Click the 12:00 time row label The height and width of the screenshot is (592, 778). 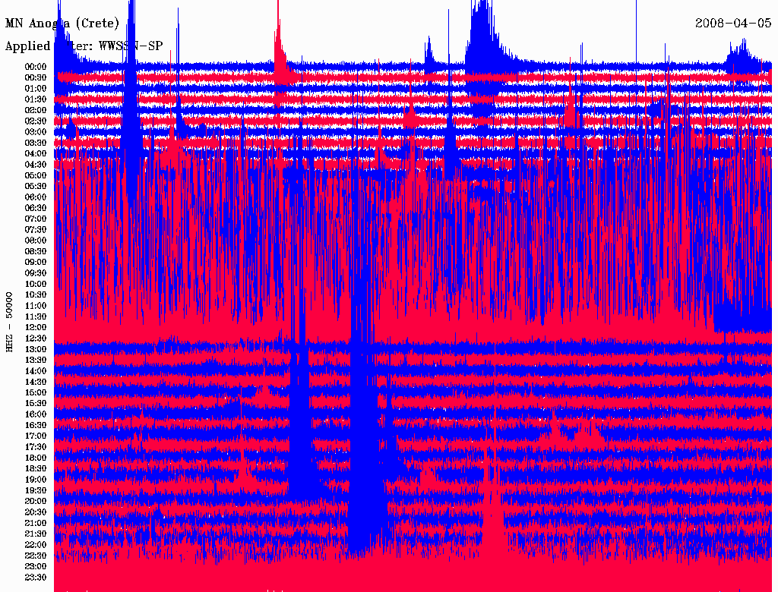coord(36,327)
